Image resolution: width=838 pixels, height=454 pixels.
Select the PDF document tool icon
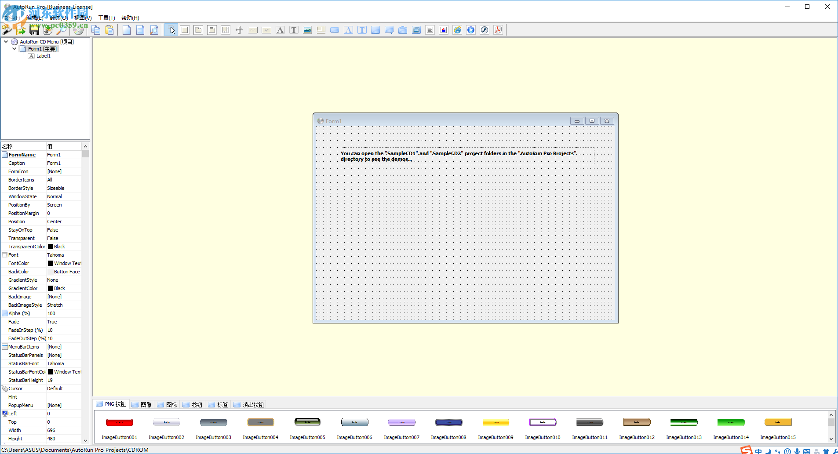[498, 30]
